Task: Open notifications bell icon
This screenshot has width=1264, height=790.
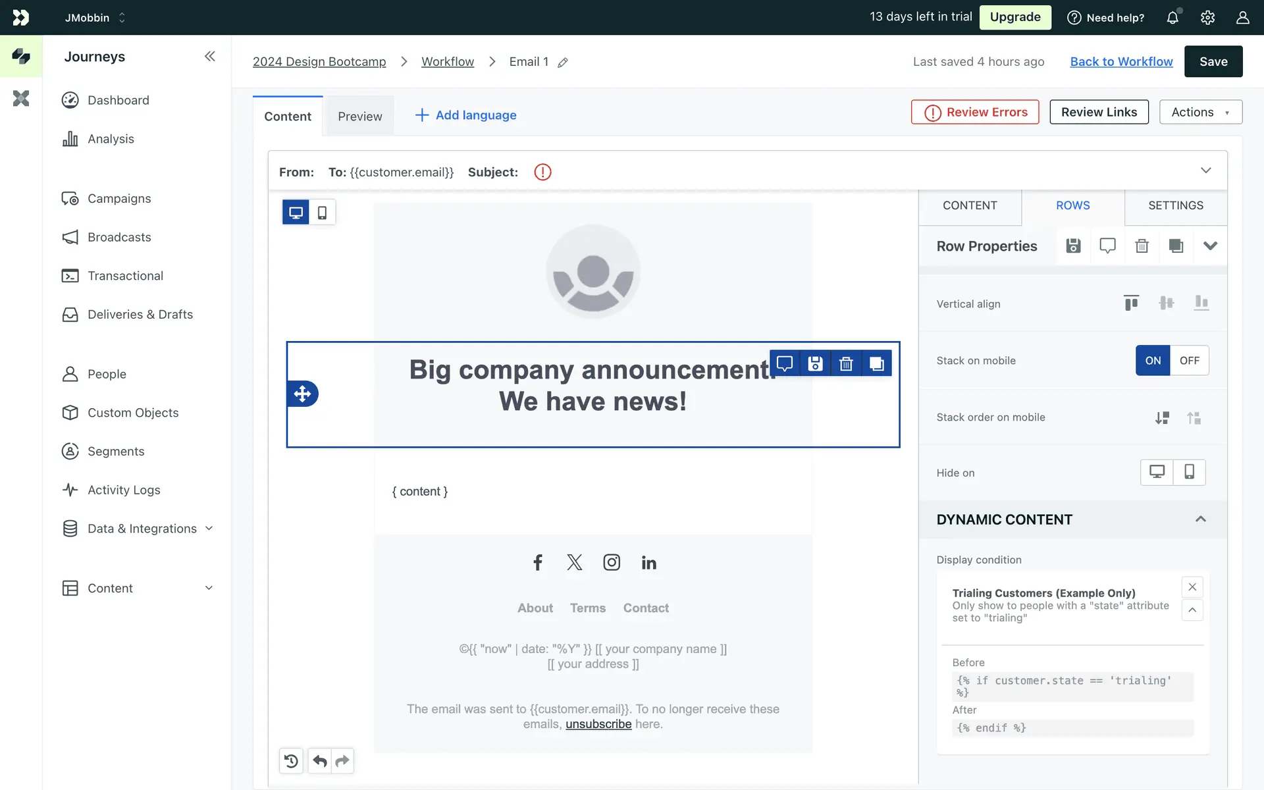Action: click(x=1172, y=18)
